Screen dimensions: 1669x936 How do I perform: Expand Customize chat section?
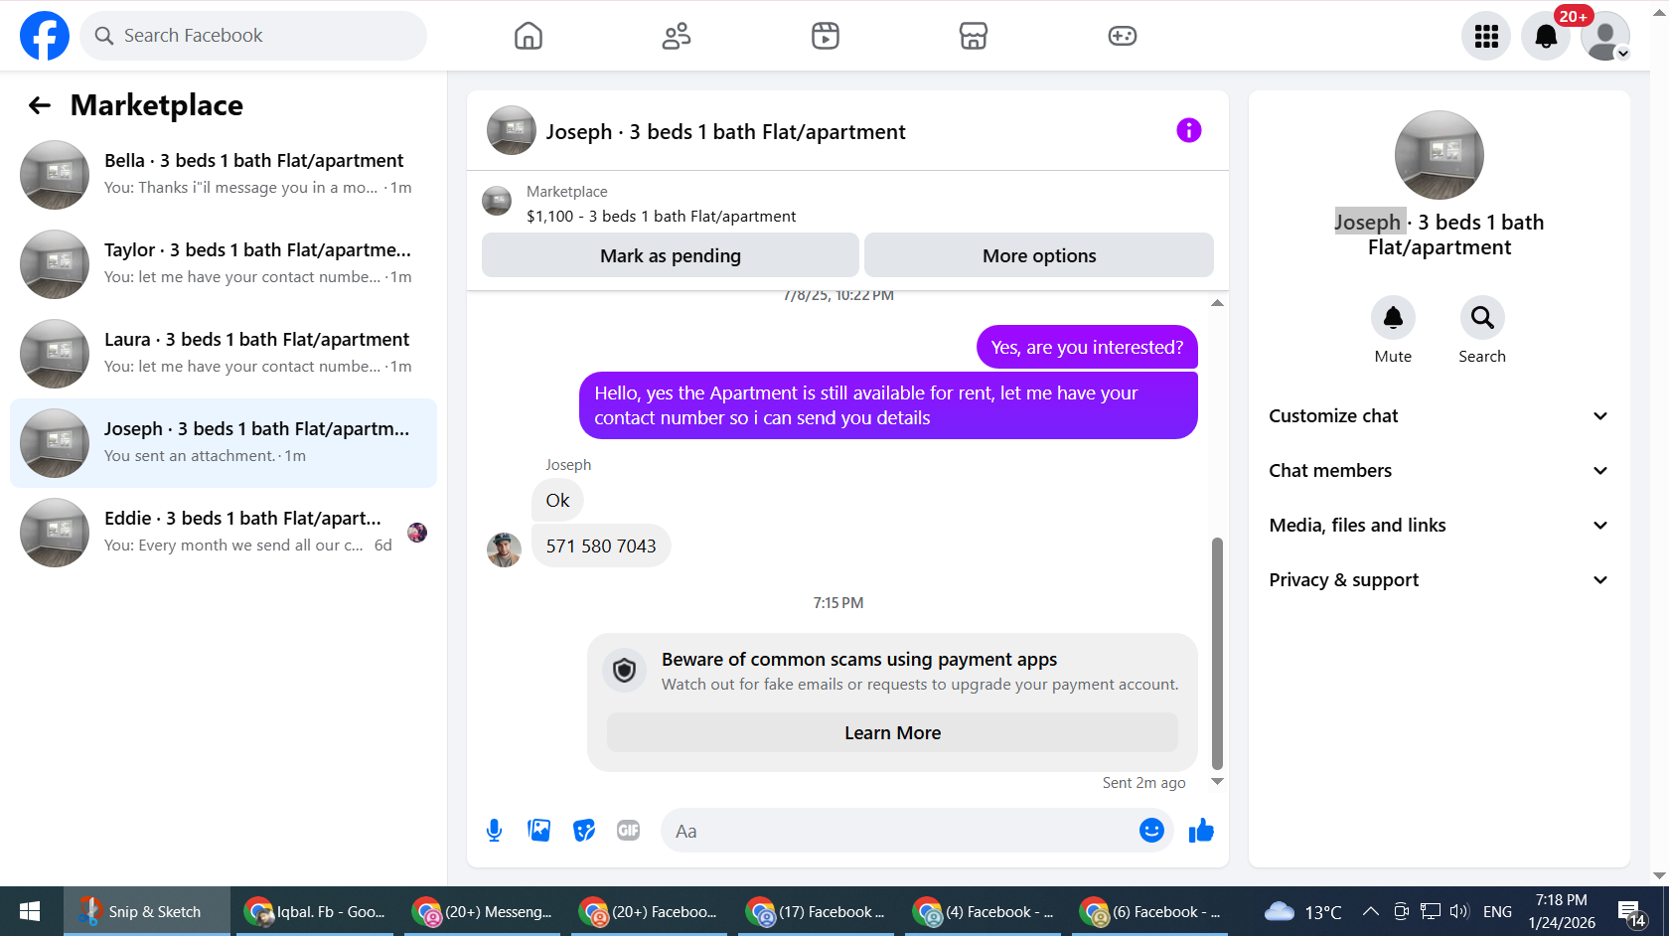tap(1439, 416)
